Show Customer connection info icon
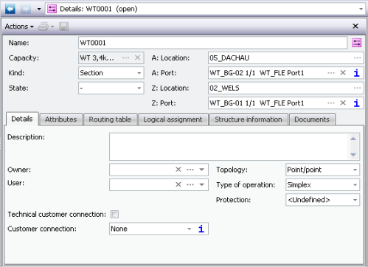 click(x=201, y=229)
